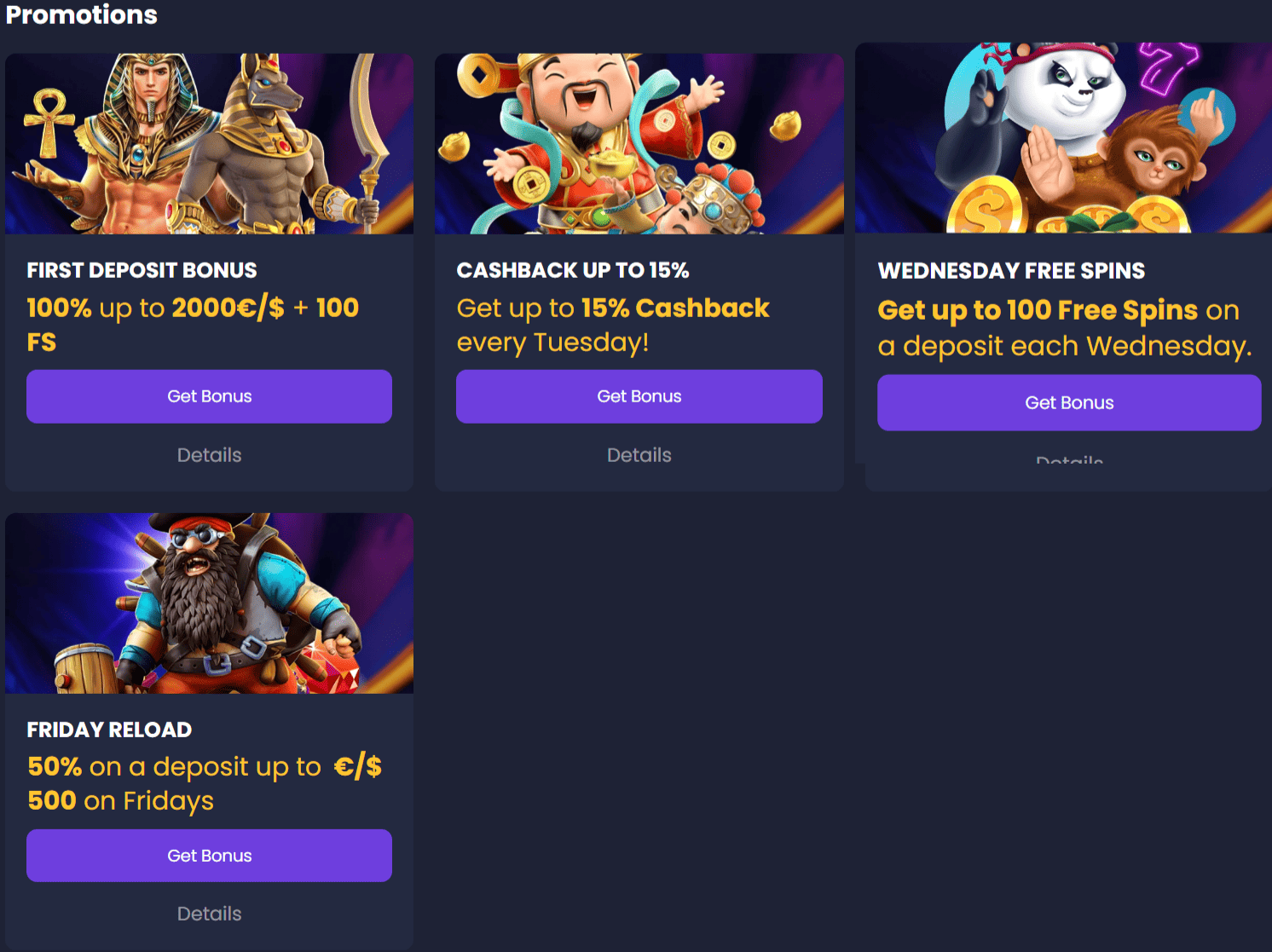Select the First Deposit Bonus title

click(x=142, y=270)
